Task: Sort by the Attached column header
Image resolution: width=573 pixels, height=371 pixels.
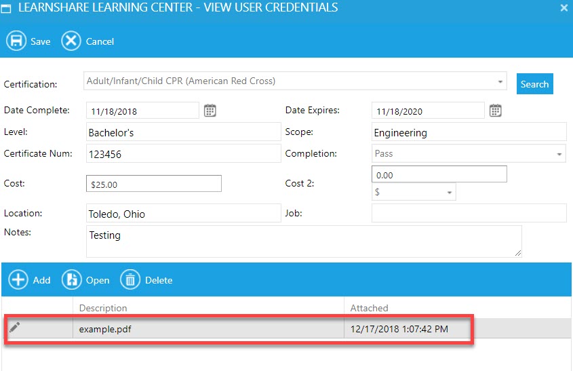Action: point(370,308)
